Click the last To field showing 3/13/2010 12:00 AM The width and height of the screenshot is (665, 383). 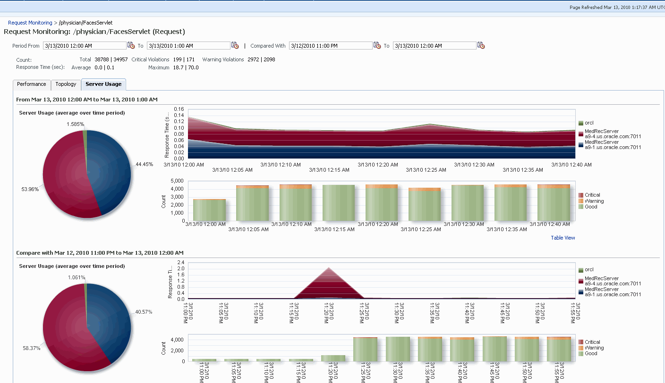(435, 46)
